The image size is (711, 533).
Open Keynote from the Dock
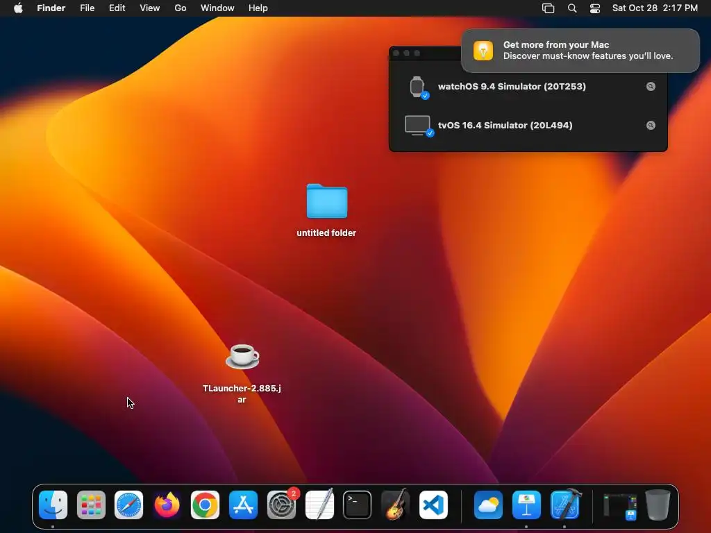(526, 505)
